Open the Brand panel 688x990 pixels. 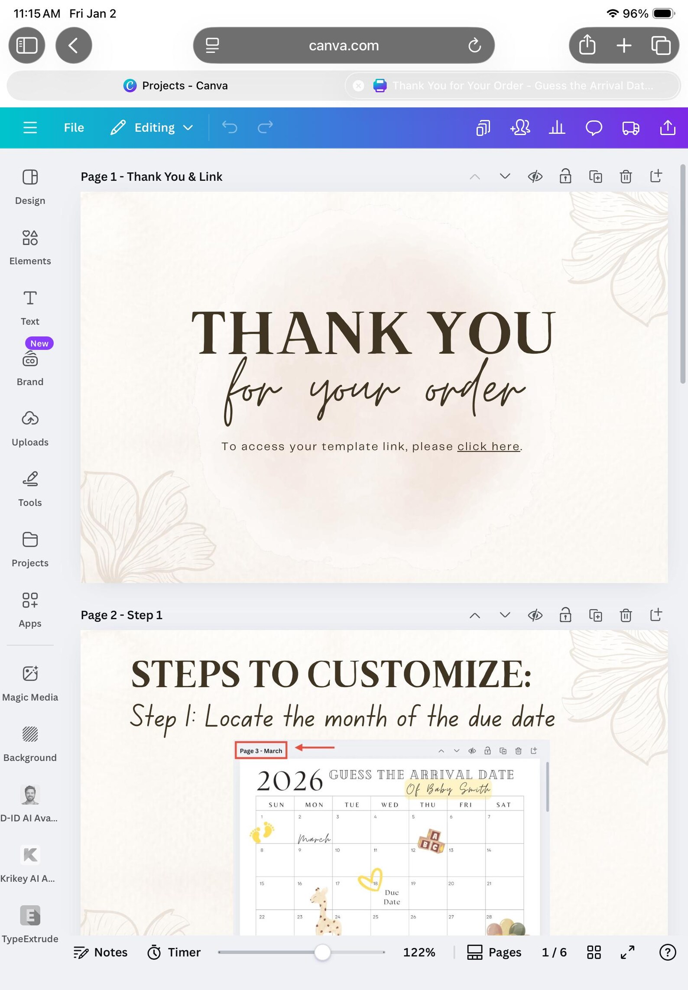[x=30, y=368]
